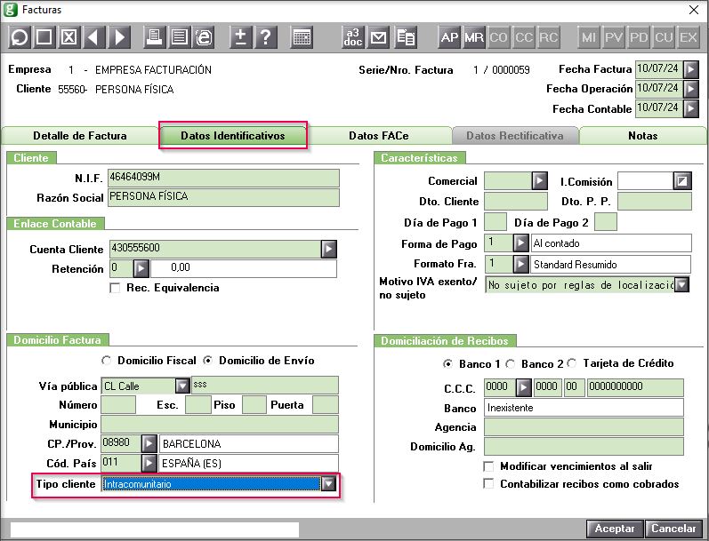Switch to the Notas tab

click(x=642, y=136)
